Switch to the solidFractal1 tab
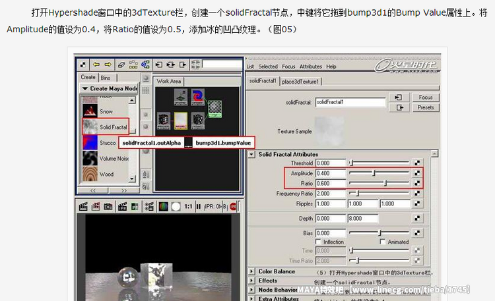 tap(263, 81)
